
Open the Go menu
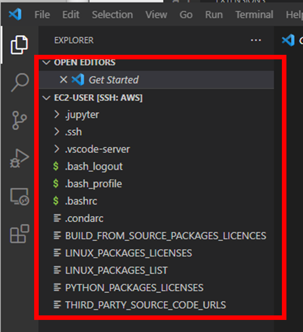point(186,15)
